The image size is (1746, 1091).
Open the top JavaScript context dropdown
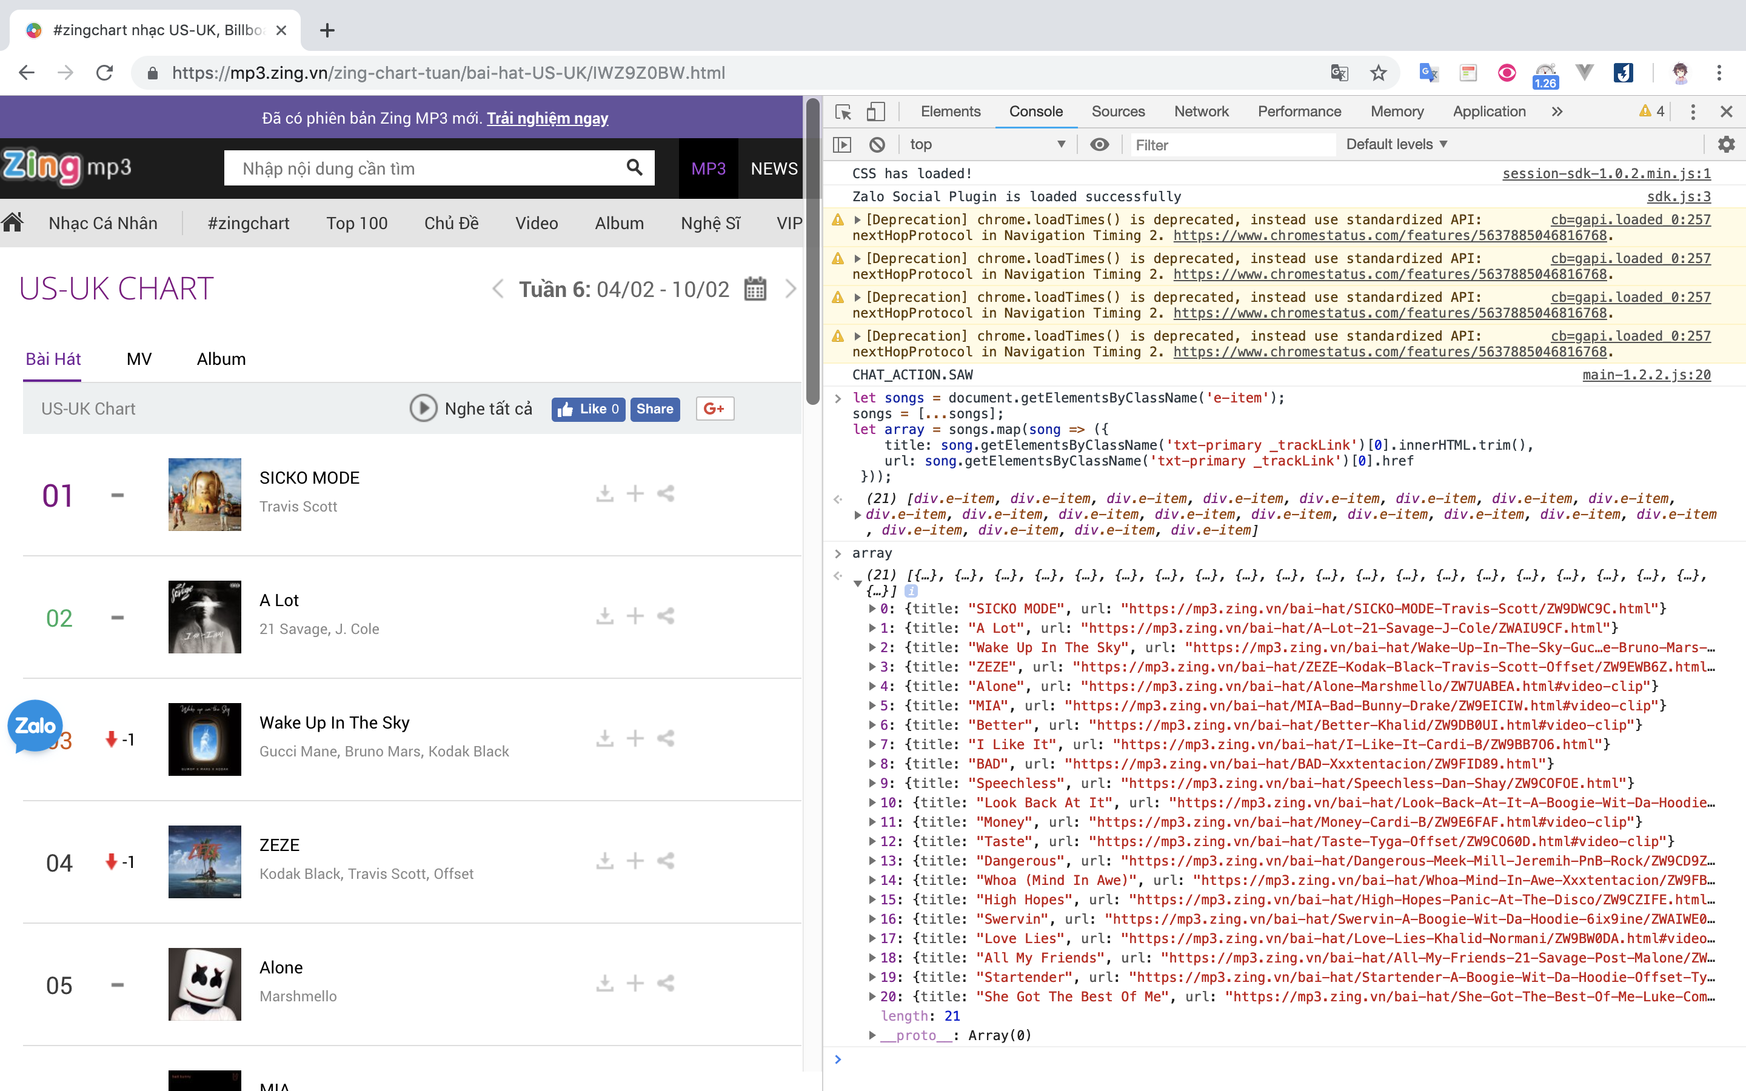coord(986,144)
